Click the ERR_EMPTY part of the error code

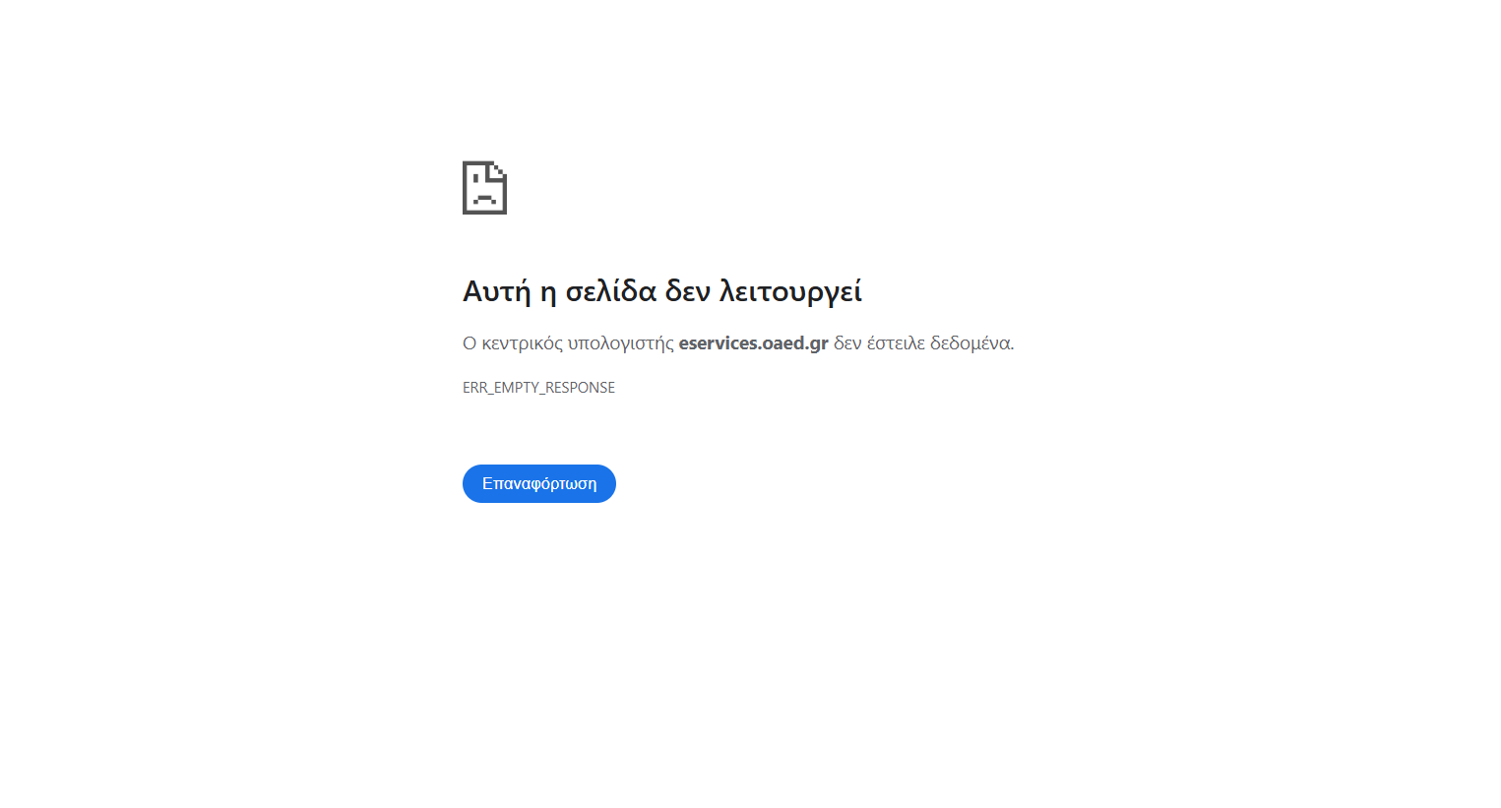pos(501,388)
